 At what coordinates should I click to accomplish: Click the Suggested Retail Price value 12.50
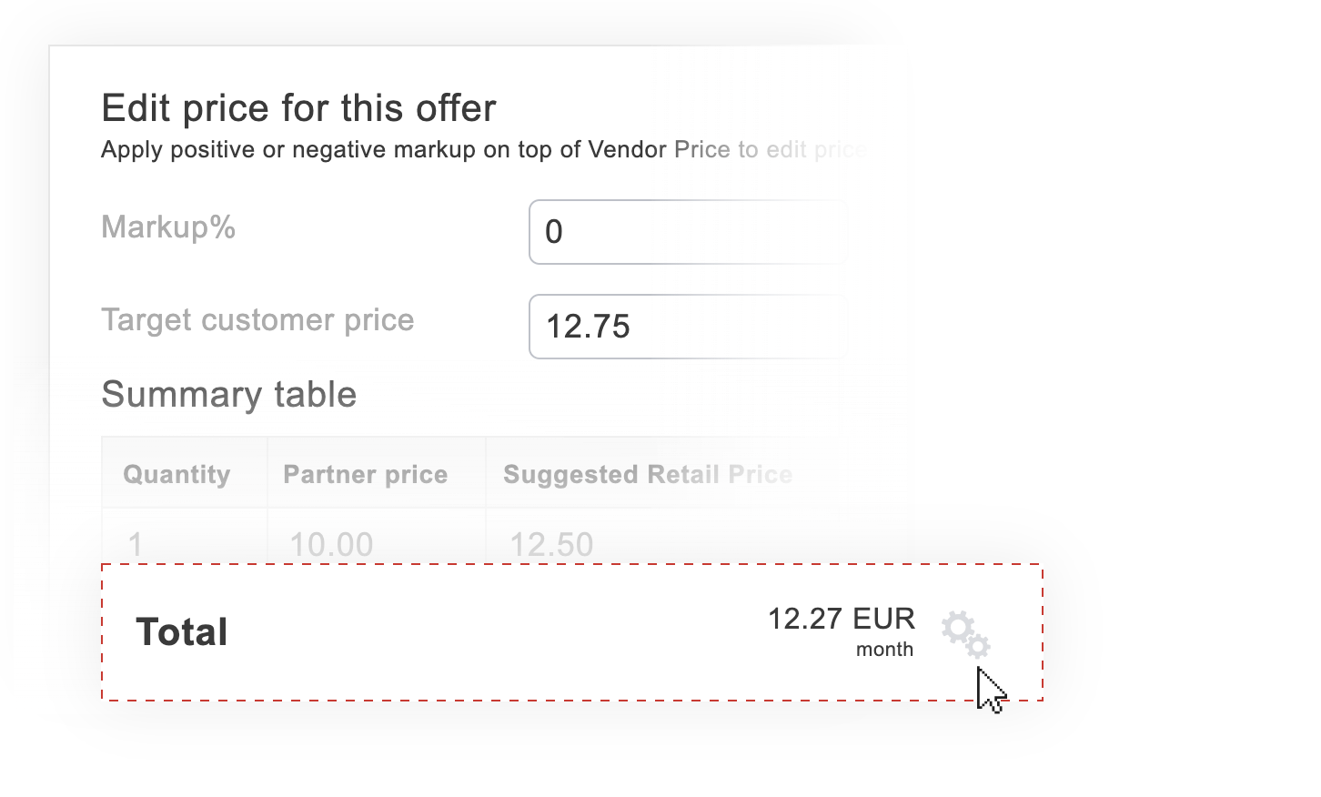coord(550,543)
